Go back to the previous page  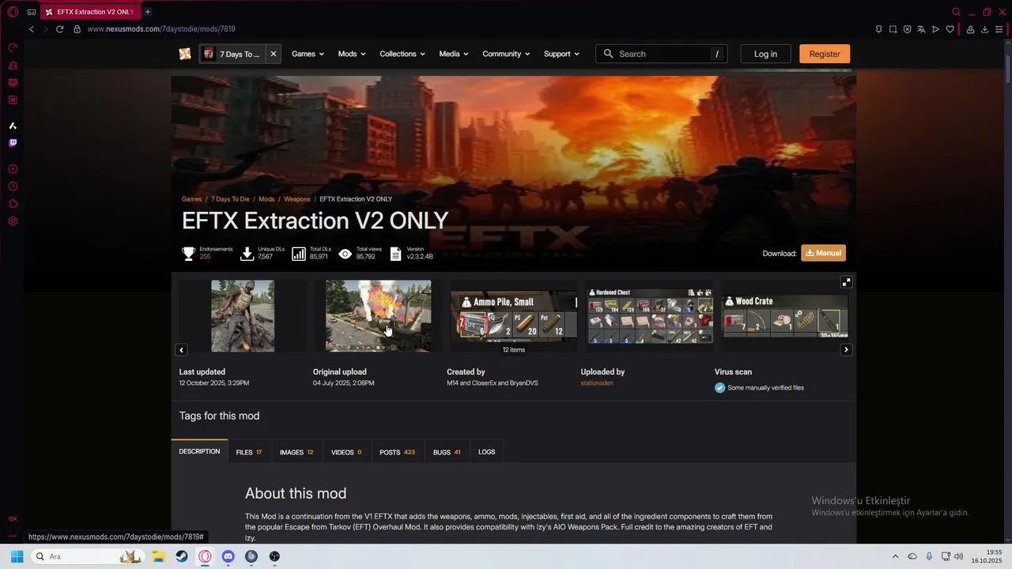32,29
